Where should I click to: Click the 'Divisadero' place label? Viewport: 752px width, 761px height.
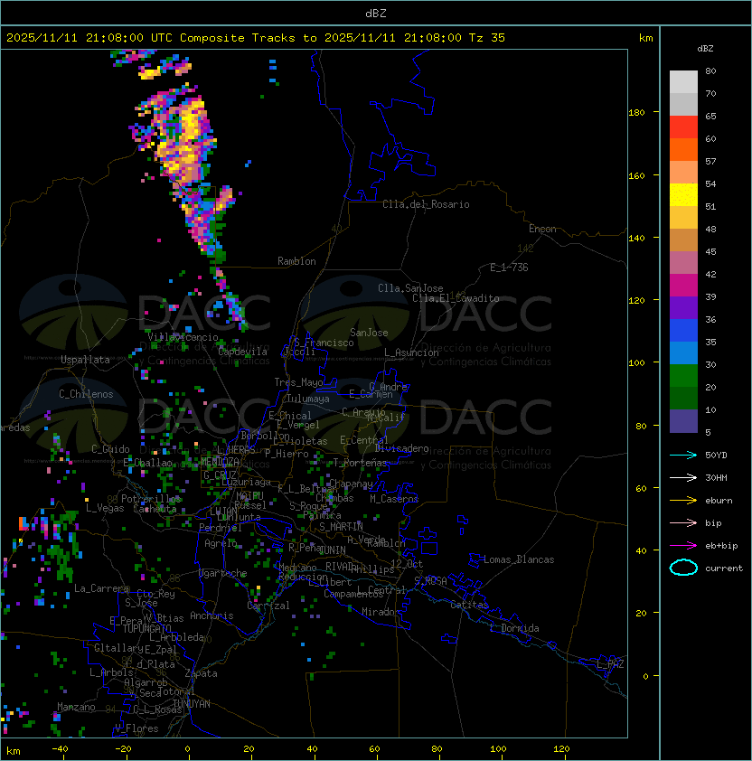(401, 448)
